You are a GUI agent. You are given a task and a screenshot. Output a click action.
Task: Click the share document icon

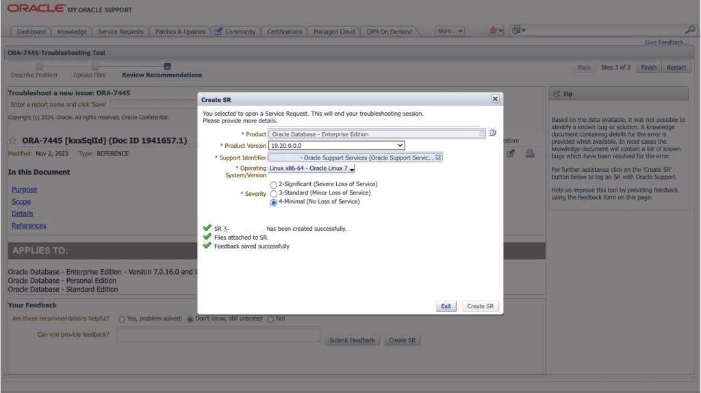click(x=510, y=153)
